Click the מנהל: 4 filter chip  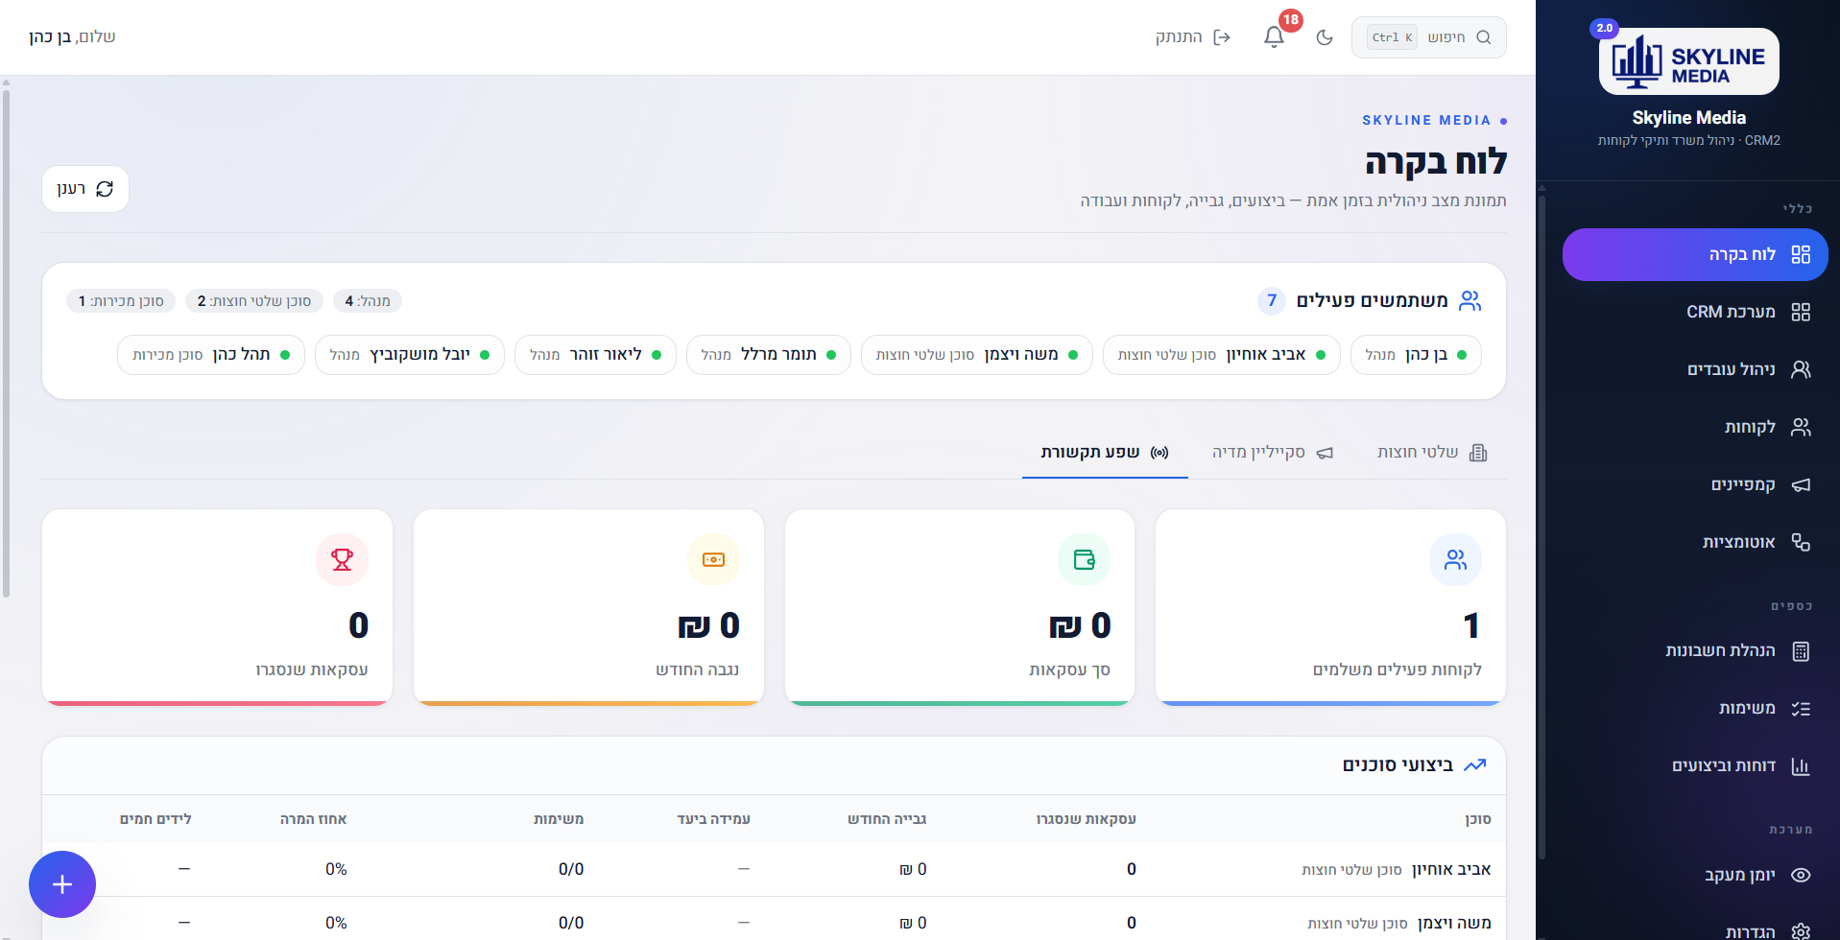pos(368,301)
